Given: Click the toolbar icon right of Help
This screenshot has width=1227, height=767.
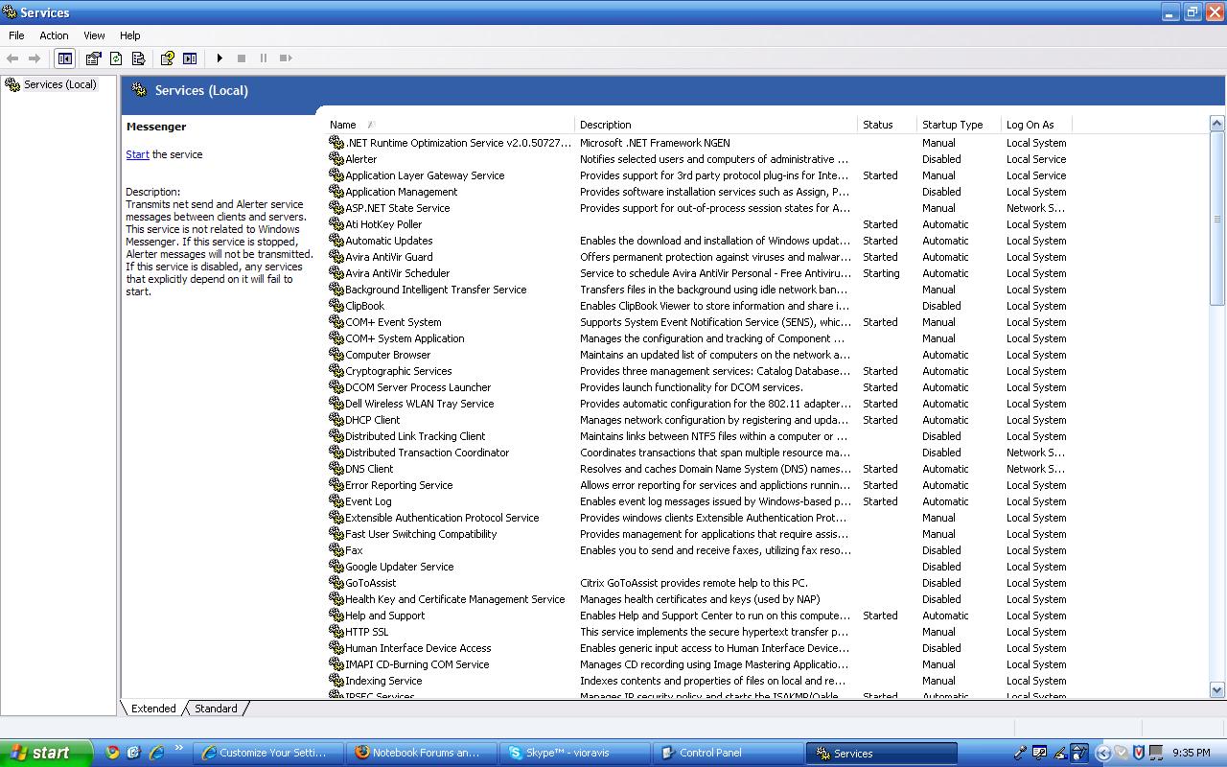Looking at the screenshot, I should tap(190, 58).
